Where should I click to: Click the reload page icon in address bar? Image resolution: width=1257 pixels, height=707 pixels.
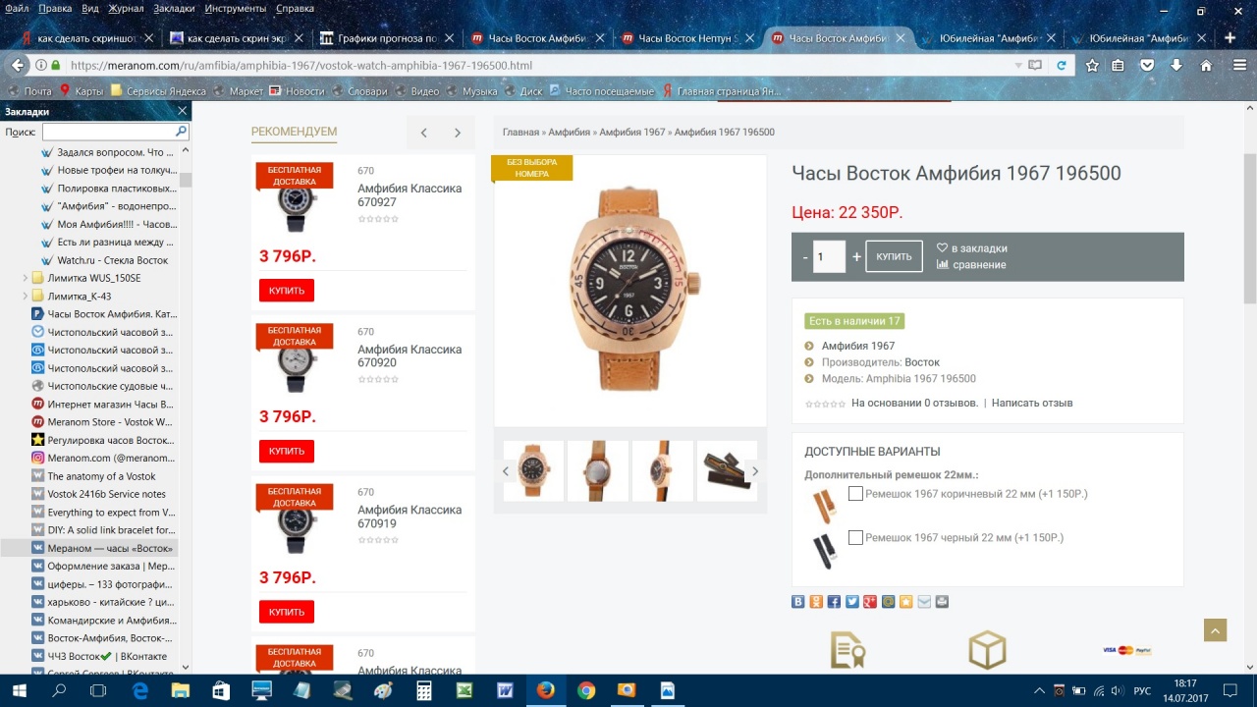click(1061, 66)
